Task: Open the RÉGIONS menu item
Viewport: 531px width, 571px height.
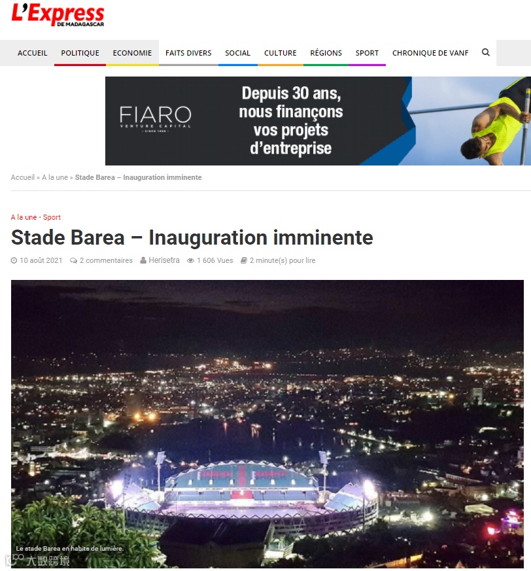Action: (326, 53)
